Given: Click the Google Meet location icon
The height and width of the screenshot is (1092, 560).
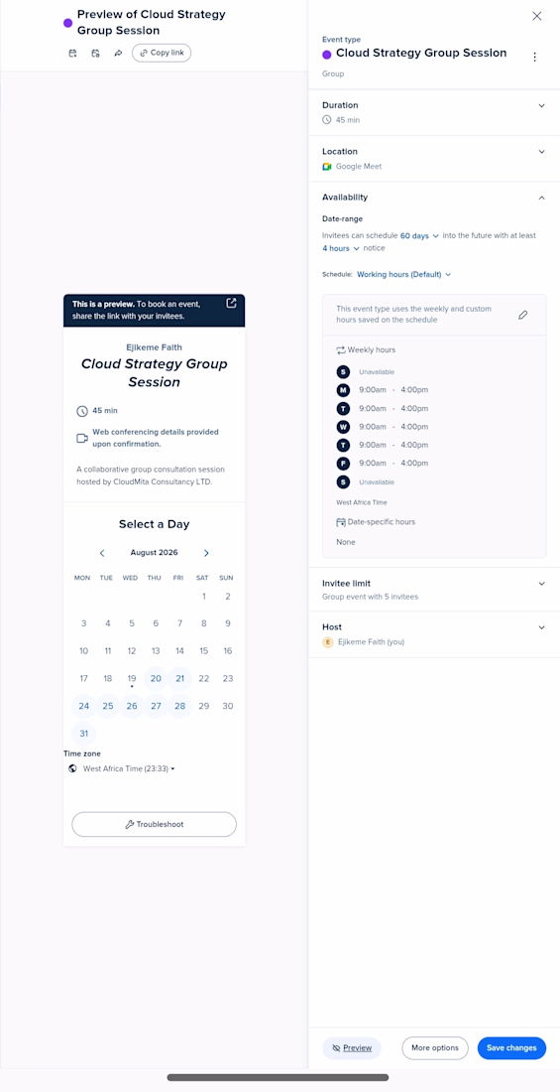Looking at the screenshot, I should coord(327,167).
